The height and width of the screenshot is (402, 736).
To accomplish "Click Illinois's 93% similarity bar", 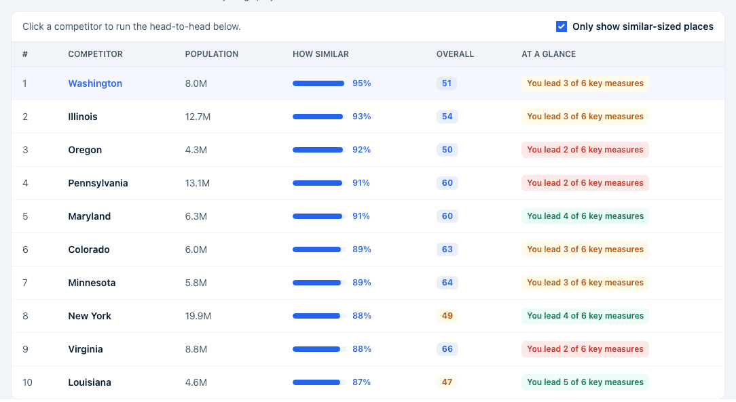I will 320,117.
